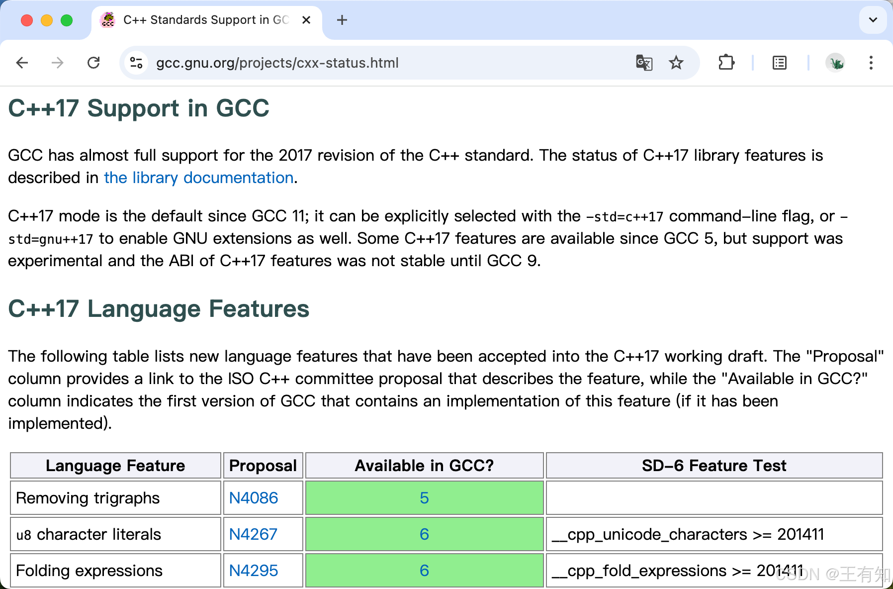Reload the GCC status page
Screen dimensions: 893x589
[x=93, y=63]
